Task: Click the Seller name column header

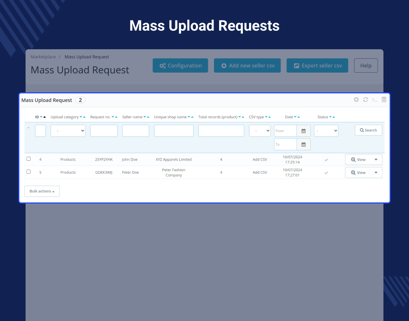Action: click(x=132, y=117)
